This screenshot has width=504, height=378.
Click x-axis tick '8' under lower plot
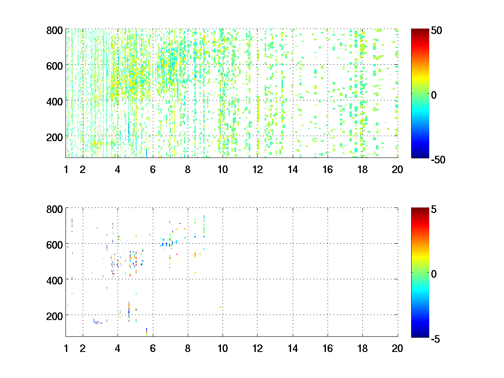click(187, 348)
